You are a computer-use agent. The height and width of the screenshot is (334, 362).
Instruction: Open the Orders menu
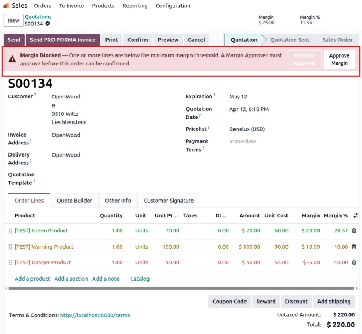point(42,6)
